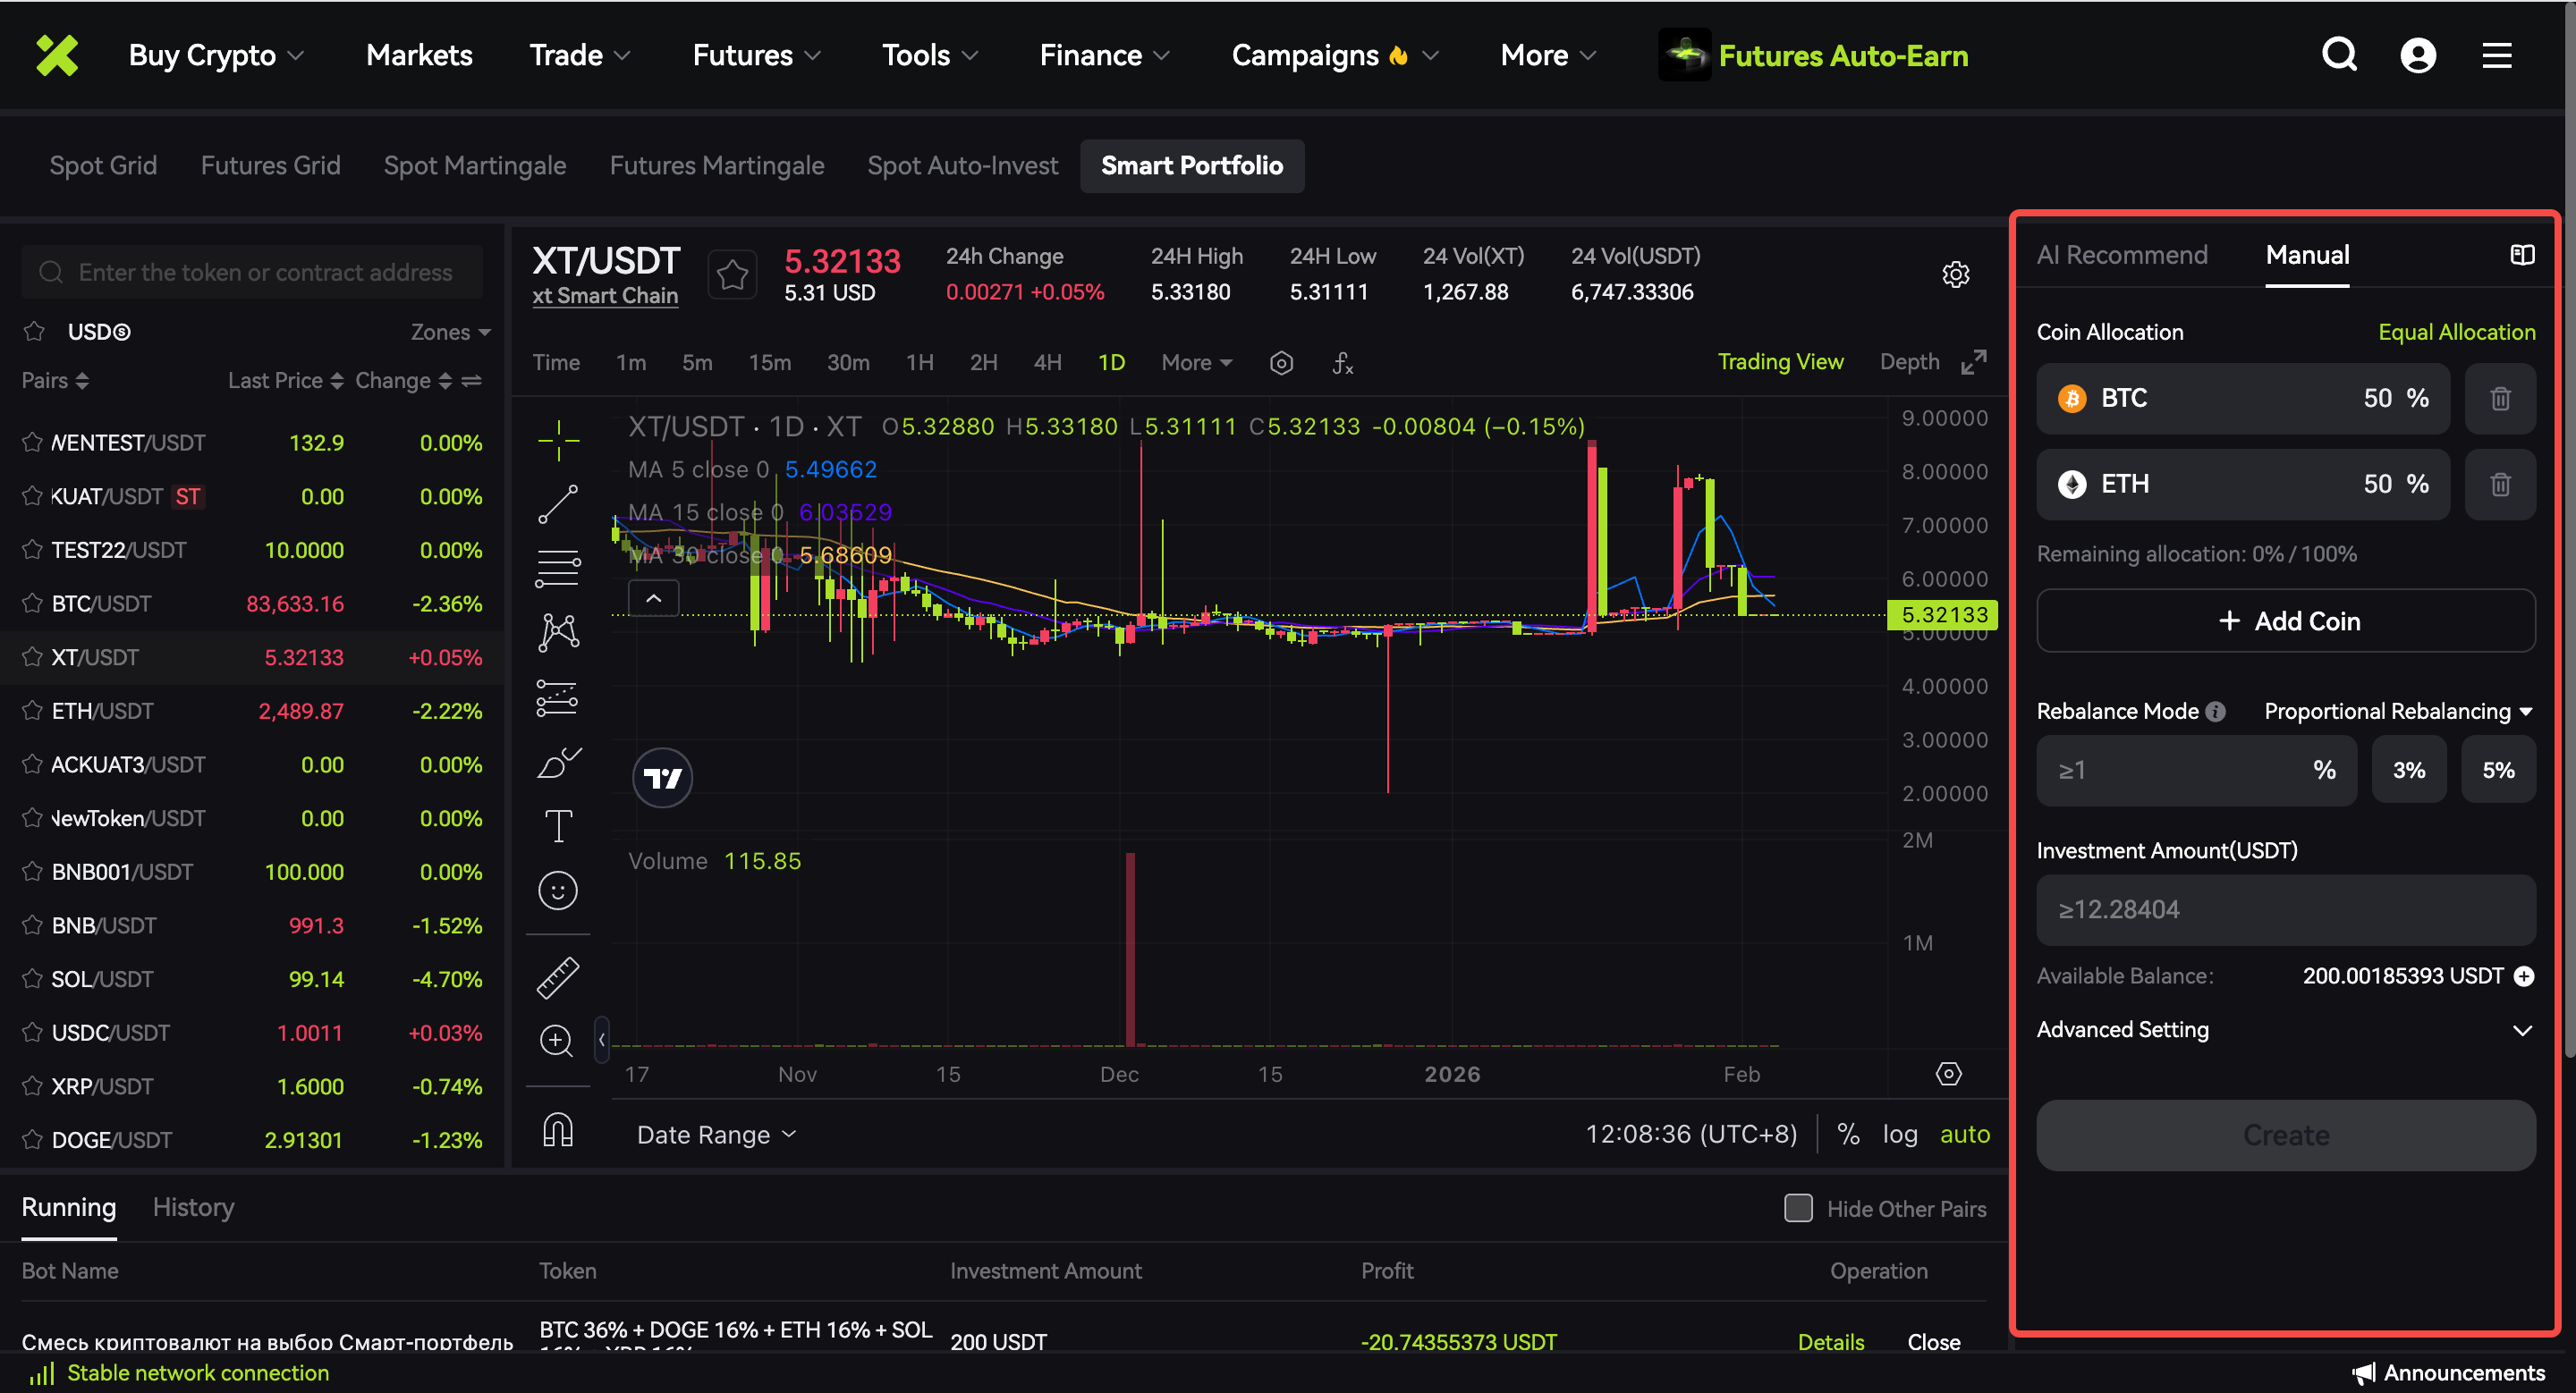Image resolution: width=2576 pixels, height=1393 pixels.
Task: Open the Rebalance Mode info tooltip
Action: point(2216,712)
